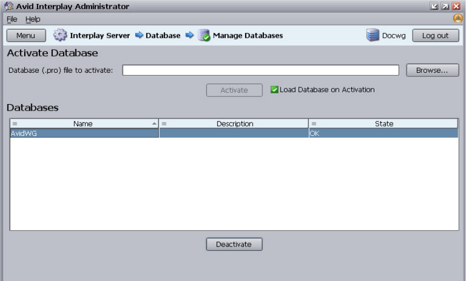Screen dimensions: 466x281
Task: Click the Manage Databases icon in breadcrumb
Action: tap(204, 35)
